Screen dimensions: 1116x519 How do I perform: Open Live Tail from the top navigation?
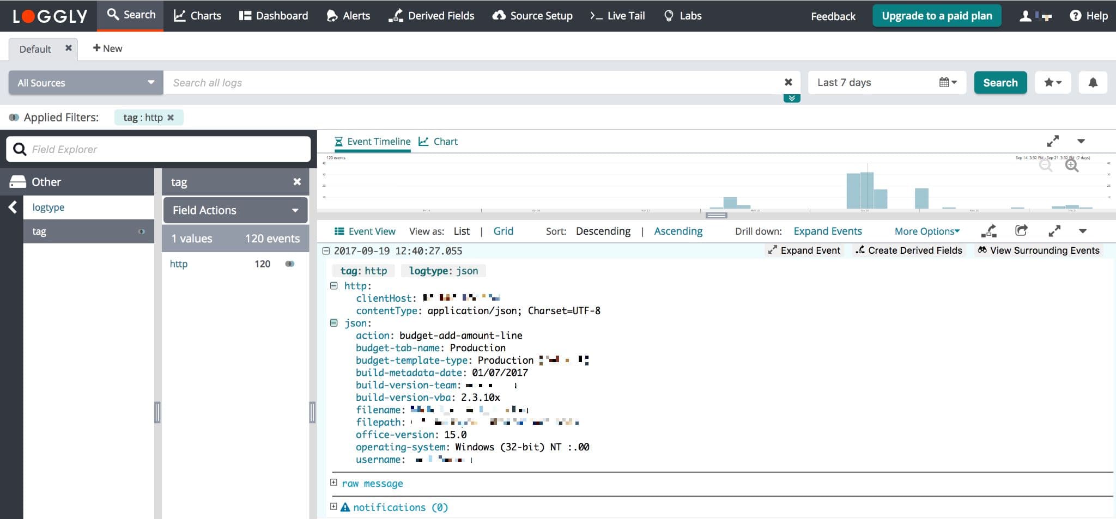point(616,15)
